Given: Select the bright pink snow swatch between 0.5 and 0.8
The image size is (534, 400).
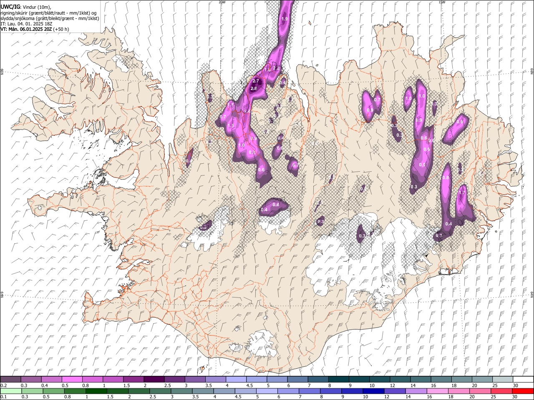Looking at the screenshot, I should click(72, 379).
